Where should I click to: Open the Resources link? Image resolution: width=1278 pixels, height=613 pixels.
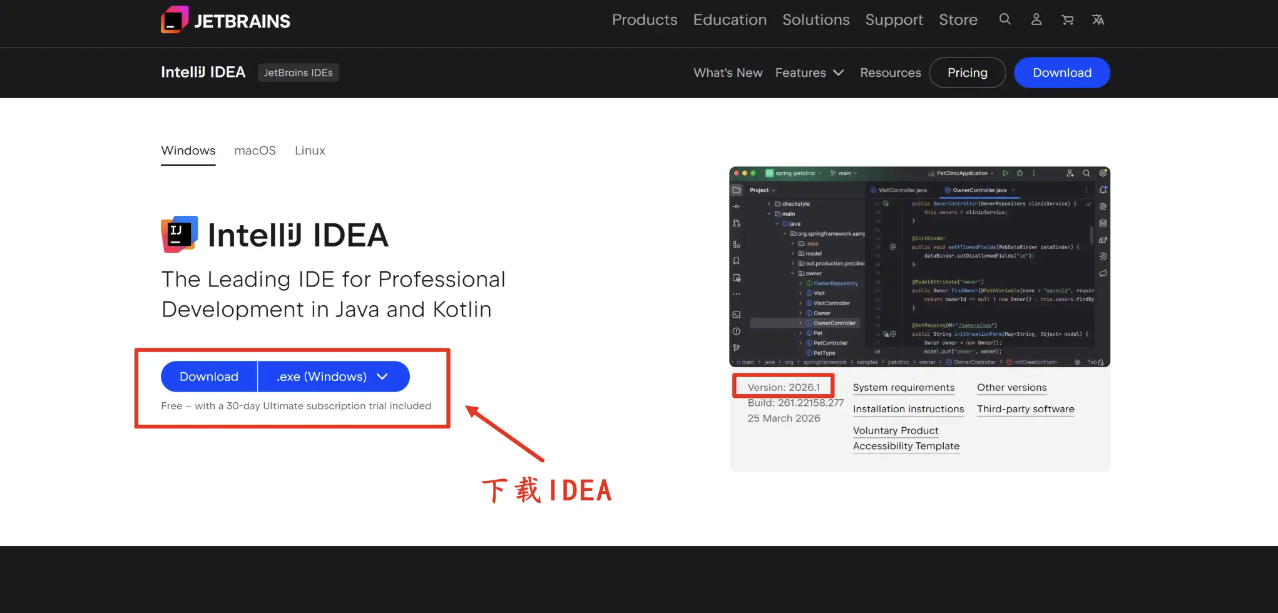coord(891,73)
